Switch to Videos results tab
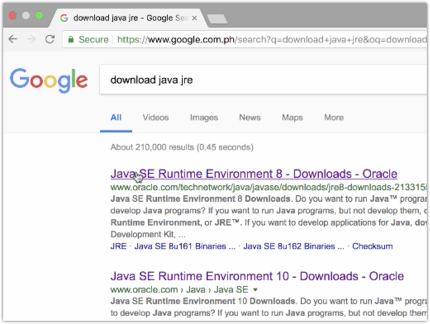The height and width of the screenshot is (324, 430). (x=155, y=118)
